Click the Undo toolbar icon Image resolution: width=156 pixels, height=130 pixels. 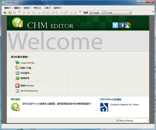point(53,13)
